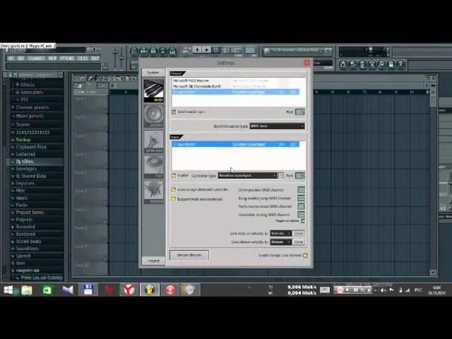Click the on-screen keyboard tray icon

pyautogui.click(x=325, y=290)
